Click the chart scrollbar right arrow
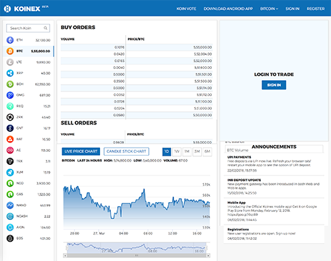Viewport: 331px width, 261px height. coord(208,256)
